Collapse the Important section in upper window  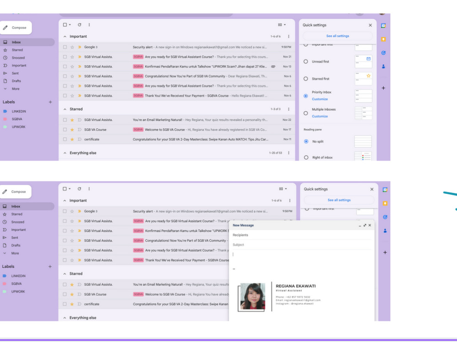65,36
